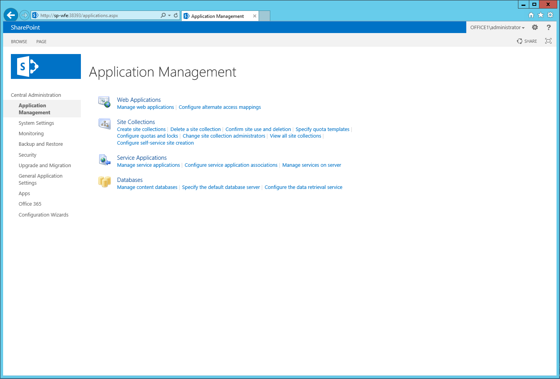Open the SharePoint settings gear menu
Viewport: 560px width, 379px height.
pyautogui.click(x=535, y=27)
